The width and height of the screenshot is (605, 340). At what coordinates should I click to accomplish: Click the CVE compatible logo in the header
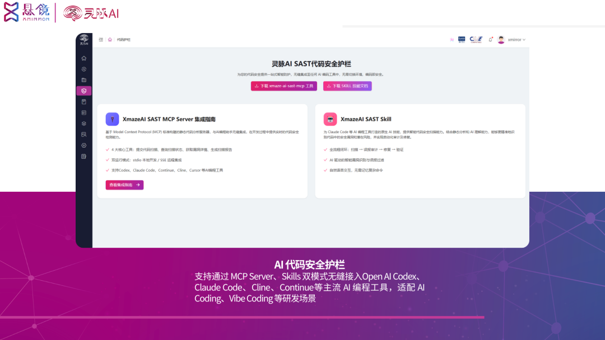(476, 39)
